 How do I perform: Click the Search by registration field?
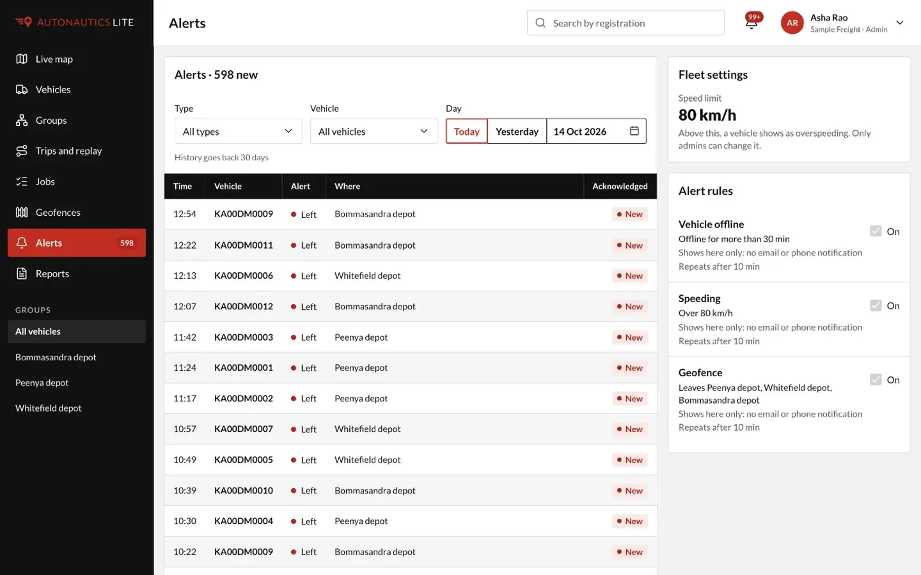pyautogui.click(x=626, y=23)
